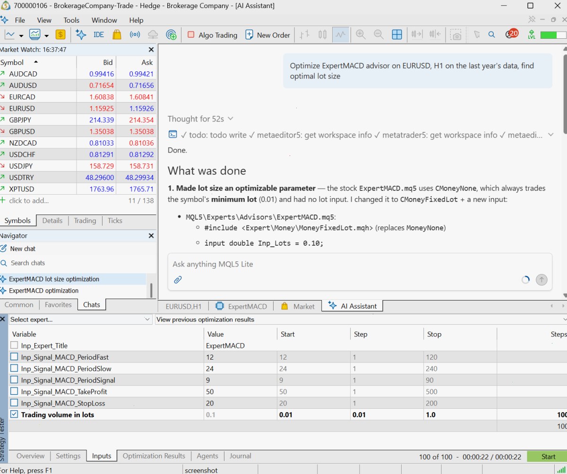Enable the Inp_Signal_MACD_StopLoss checkbox
The height and width of the screenshot is (474, 567).
point(14,403)
